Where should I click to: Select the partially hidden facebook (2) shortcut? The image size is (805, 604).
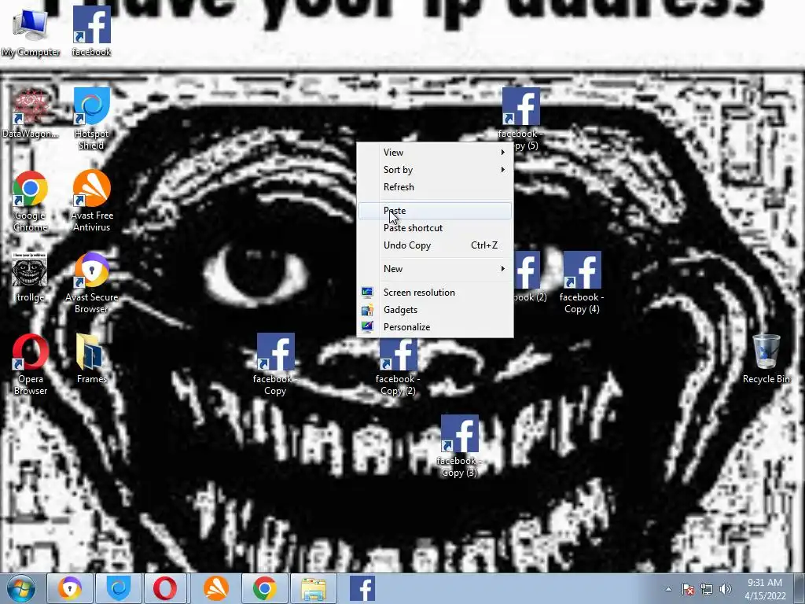click(531, 277)
